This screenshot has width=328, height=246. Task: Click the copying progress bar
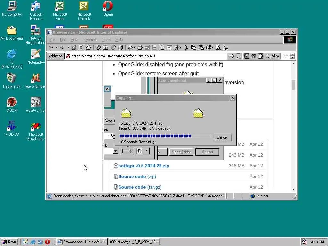pyautogui.click(x=165, y=136)
